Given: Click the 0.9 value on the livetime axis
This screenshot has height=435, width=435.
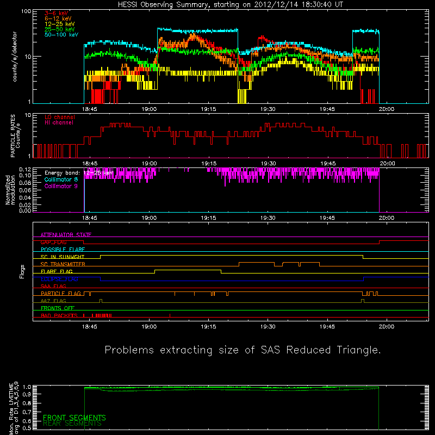Looking at the screenshot, I should (x=27, y=394).
